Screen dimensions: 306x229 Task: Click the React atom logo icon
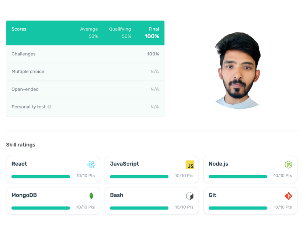coord(91,165)
